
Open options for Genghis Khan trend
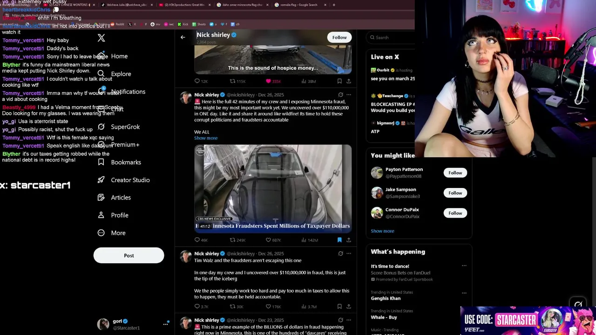[x=464, y=293]
